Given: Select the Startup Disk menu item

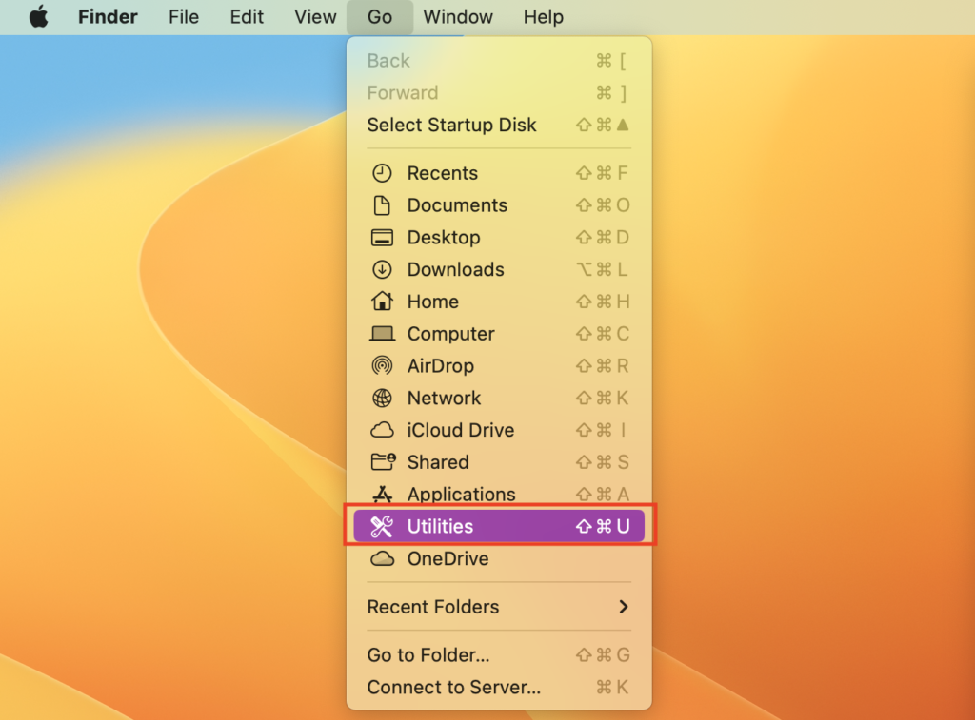Looking at the screenshot, I should (451, 126).
